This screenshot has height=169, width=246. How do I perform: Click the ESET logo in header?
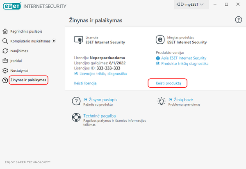click(12, 6)
